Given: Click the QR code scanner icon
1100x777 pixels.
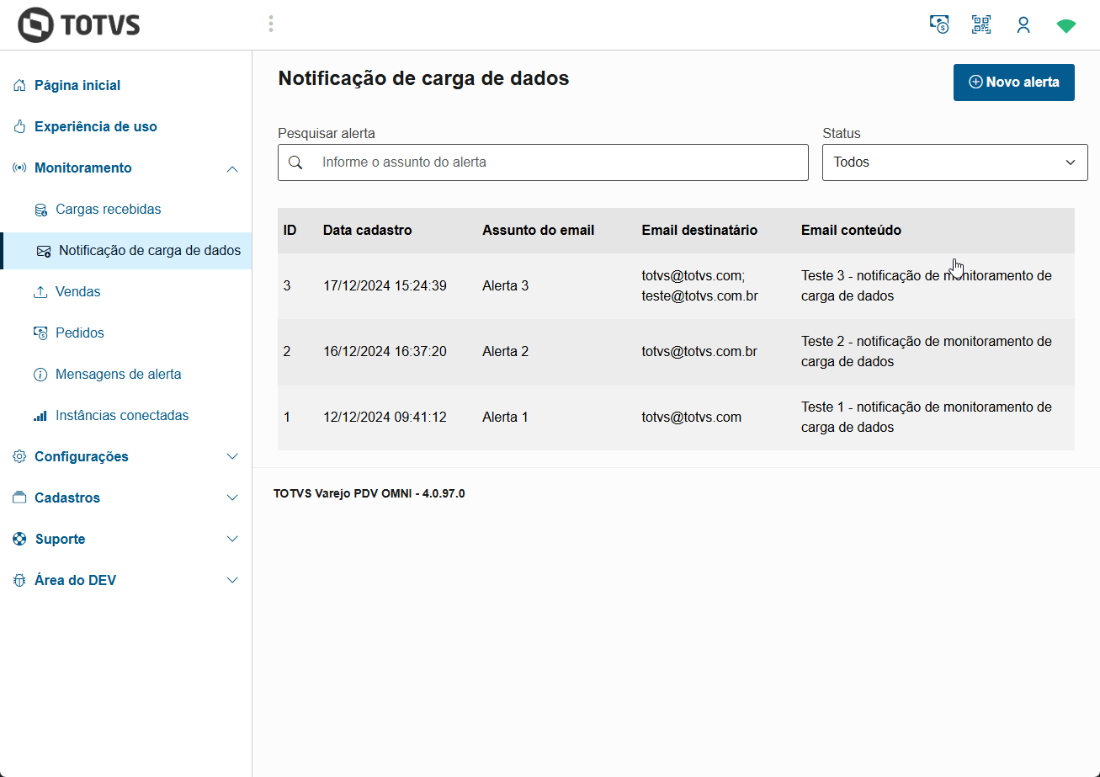Looking at the screenshot, I should tap(980, 24).
